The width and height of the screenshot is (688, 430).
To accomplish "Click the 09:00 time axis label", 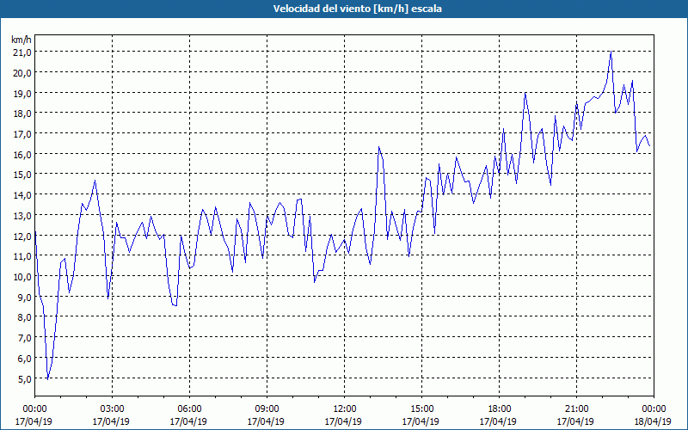I will tap(267, 409).
